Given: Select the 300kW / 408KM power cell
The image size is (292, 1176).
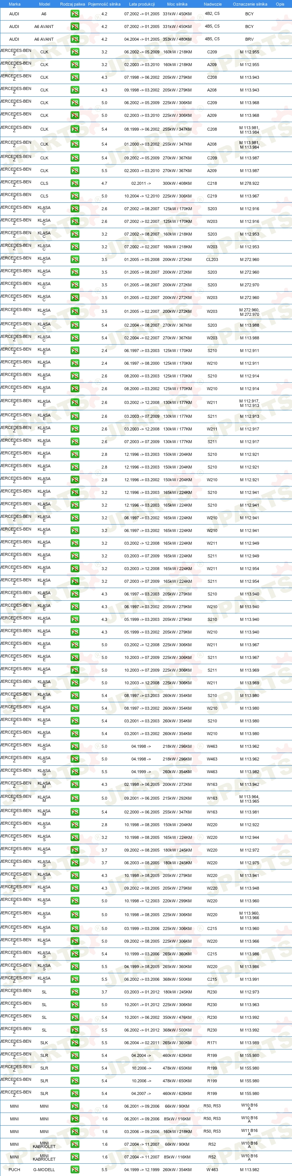Looking at the screenshot, I should pos(177,184).
